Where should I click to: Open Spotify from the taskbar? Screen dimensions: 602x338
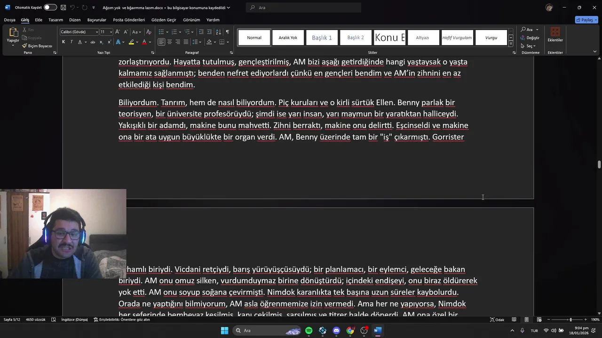[x=309, y=330]
